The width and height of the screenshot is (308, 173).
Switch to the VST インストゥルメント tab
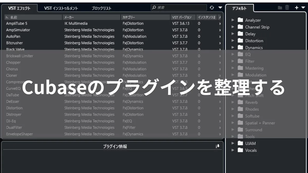click(x=61, y=8)
